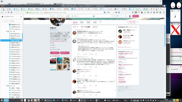182x102 pixels.
Task: Open the KDE application launcher icon
Action: tap(2, 100)
